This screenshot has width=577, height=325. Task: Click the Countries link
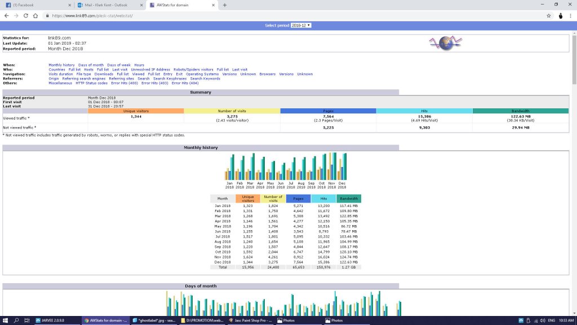click(57, 69)
